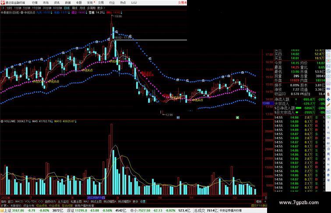This screenshot has width=331, height=213.
Task: Open the 交易 menu
Action: (101, 3)
